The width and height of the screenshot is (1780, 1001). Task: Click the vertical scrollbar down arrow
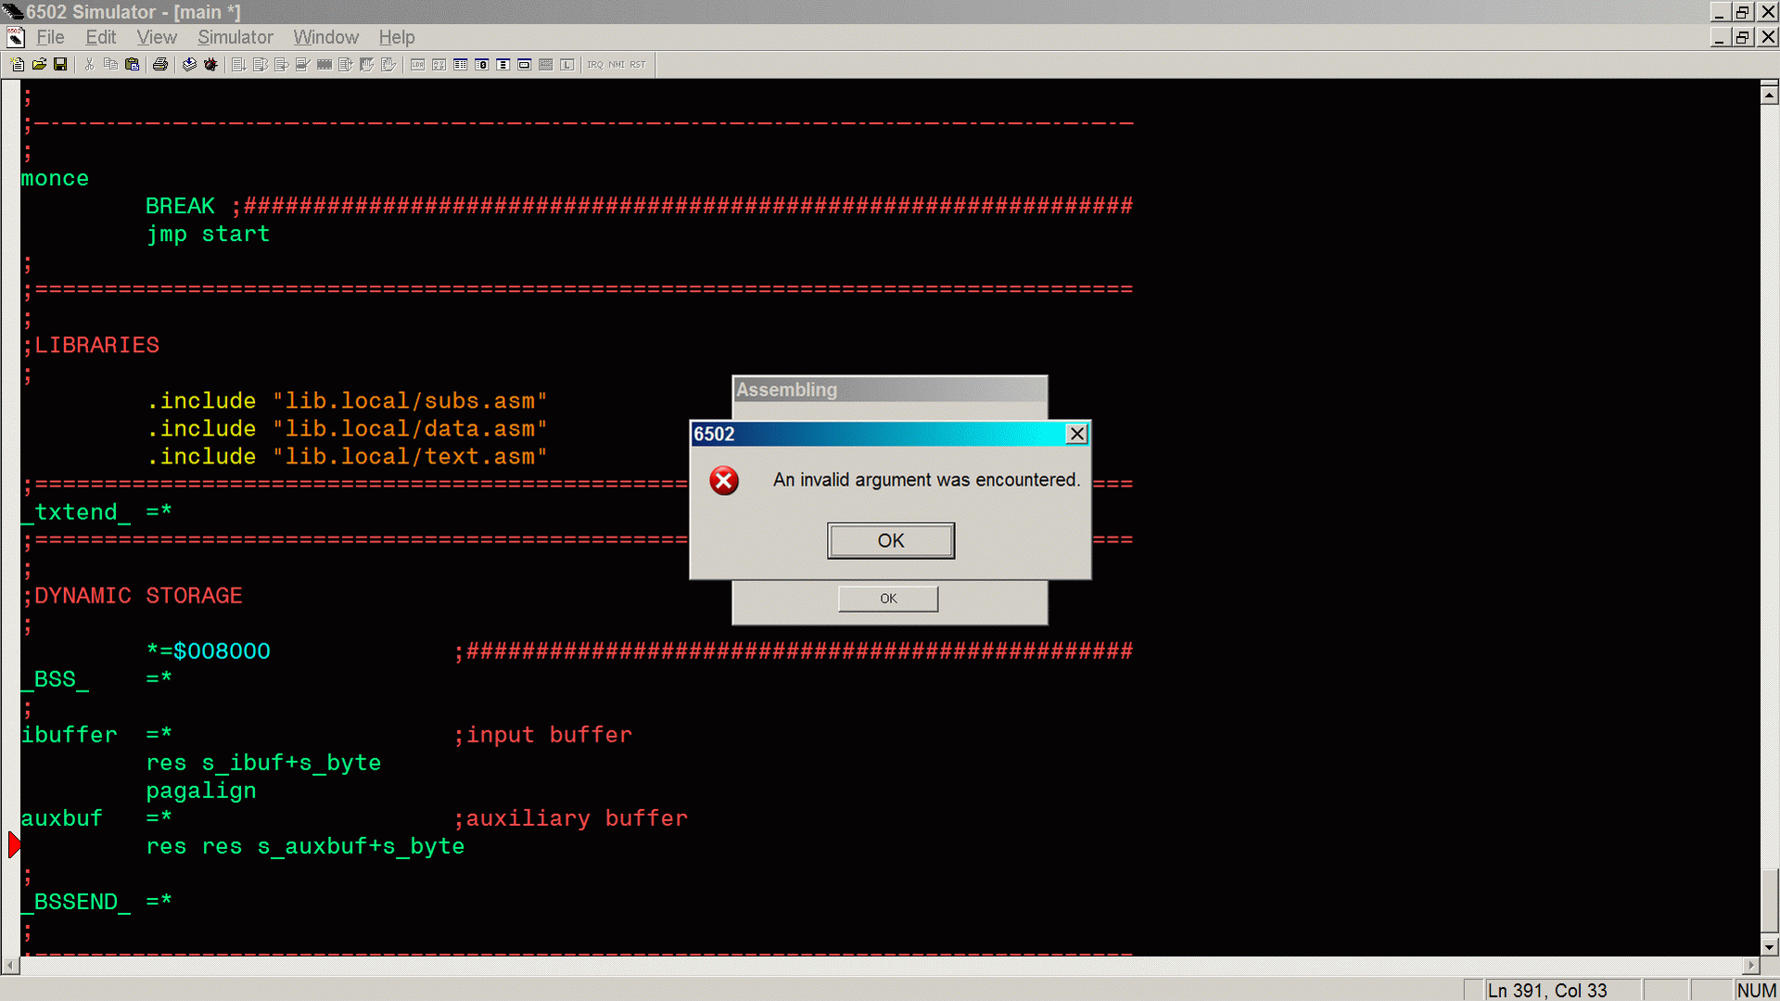pyautogui.click(x=1769, y=947)
